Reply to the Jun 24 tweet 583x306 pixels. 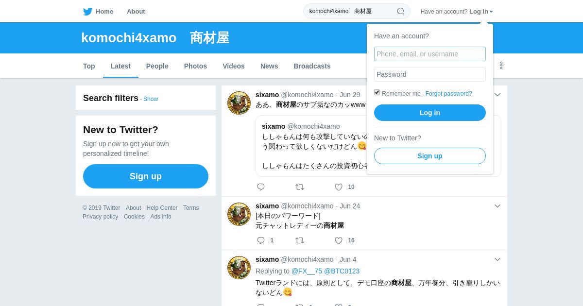261,240
